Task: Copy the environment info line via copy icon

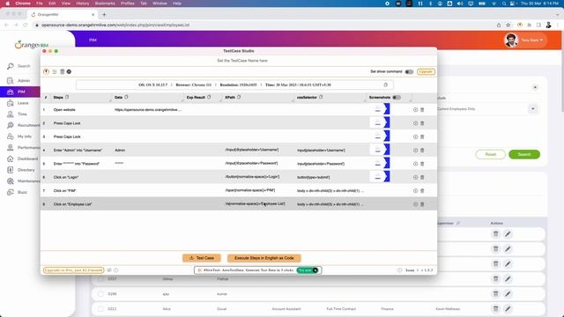Action: pyautogui.click(x=386, y=85)
